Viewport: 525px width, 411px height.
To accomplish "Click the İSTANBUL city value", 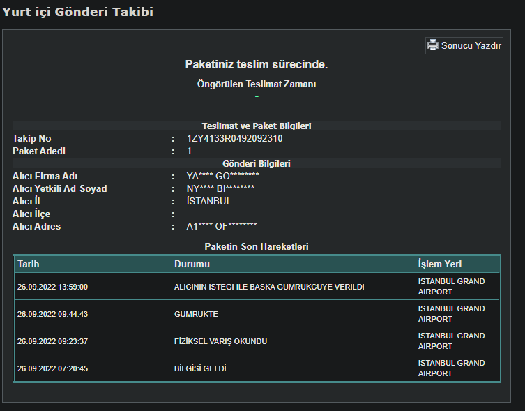I will (209, 201).
